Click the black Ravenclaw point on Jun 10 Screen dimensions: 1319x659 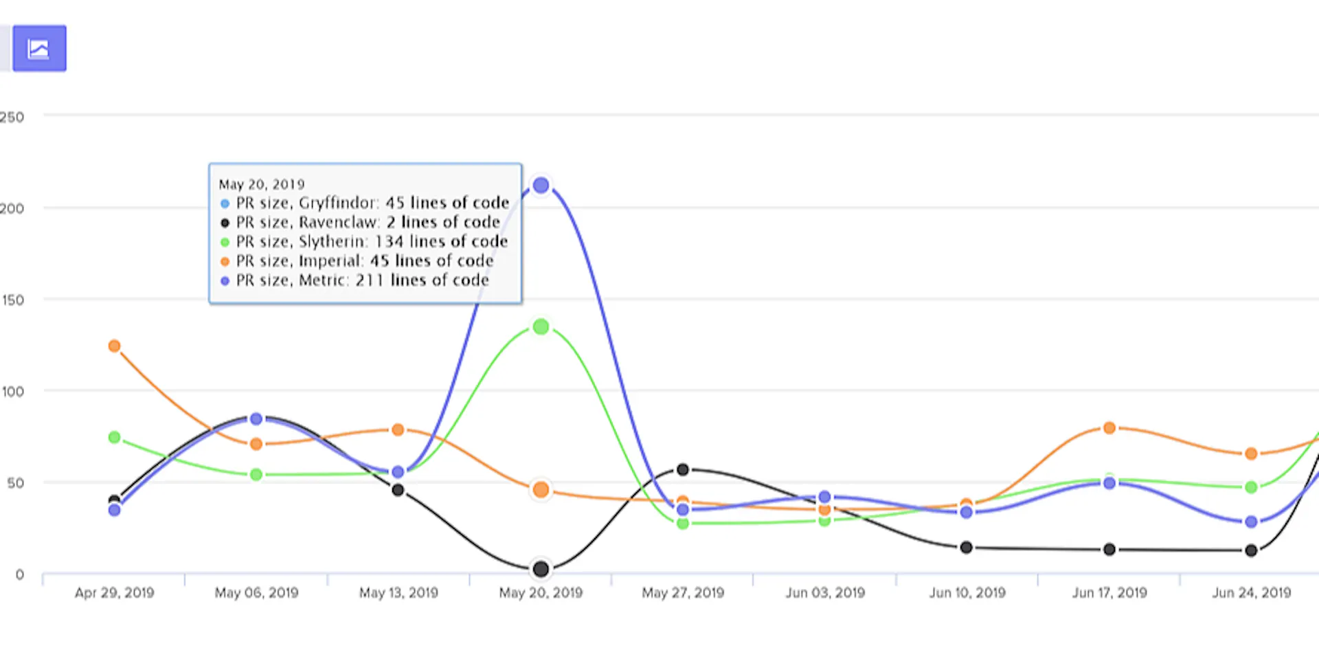pos(967,547)
